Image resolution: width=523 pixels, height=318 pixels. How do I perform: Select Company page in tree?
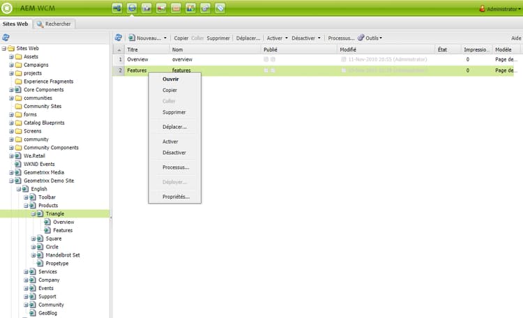tap(49, 280)
